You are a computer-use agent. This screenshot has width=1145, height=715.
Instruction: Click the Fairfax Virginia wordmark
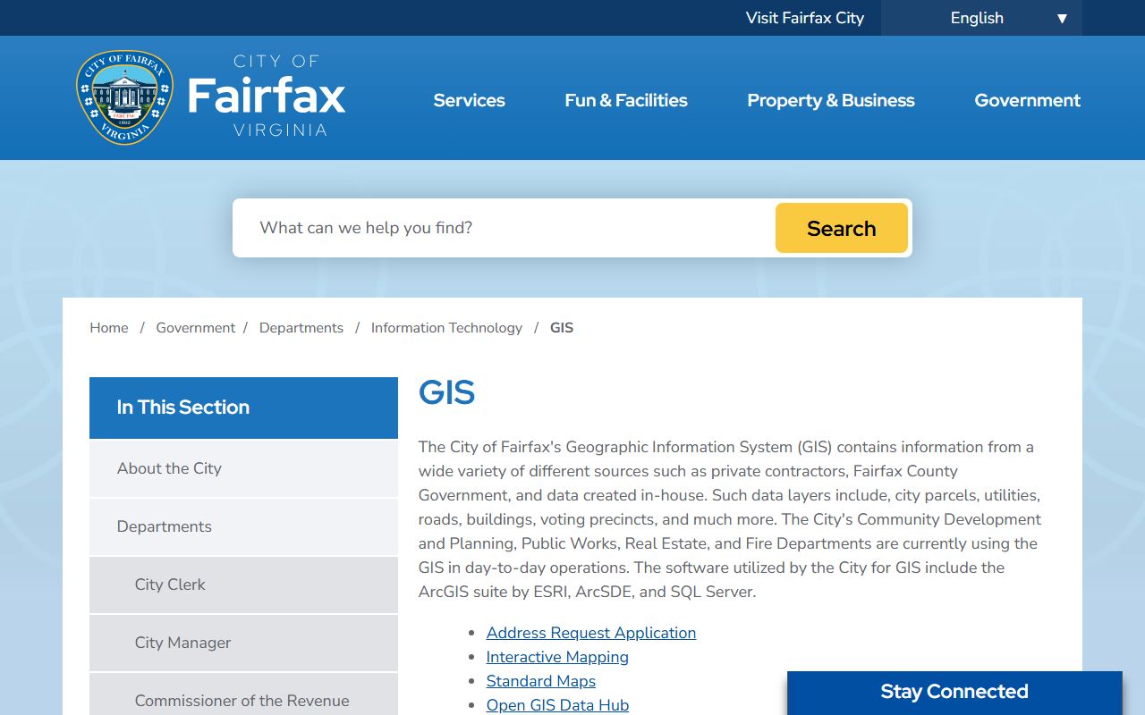pos(267,97)
